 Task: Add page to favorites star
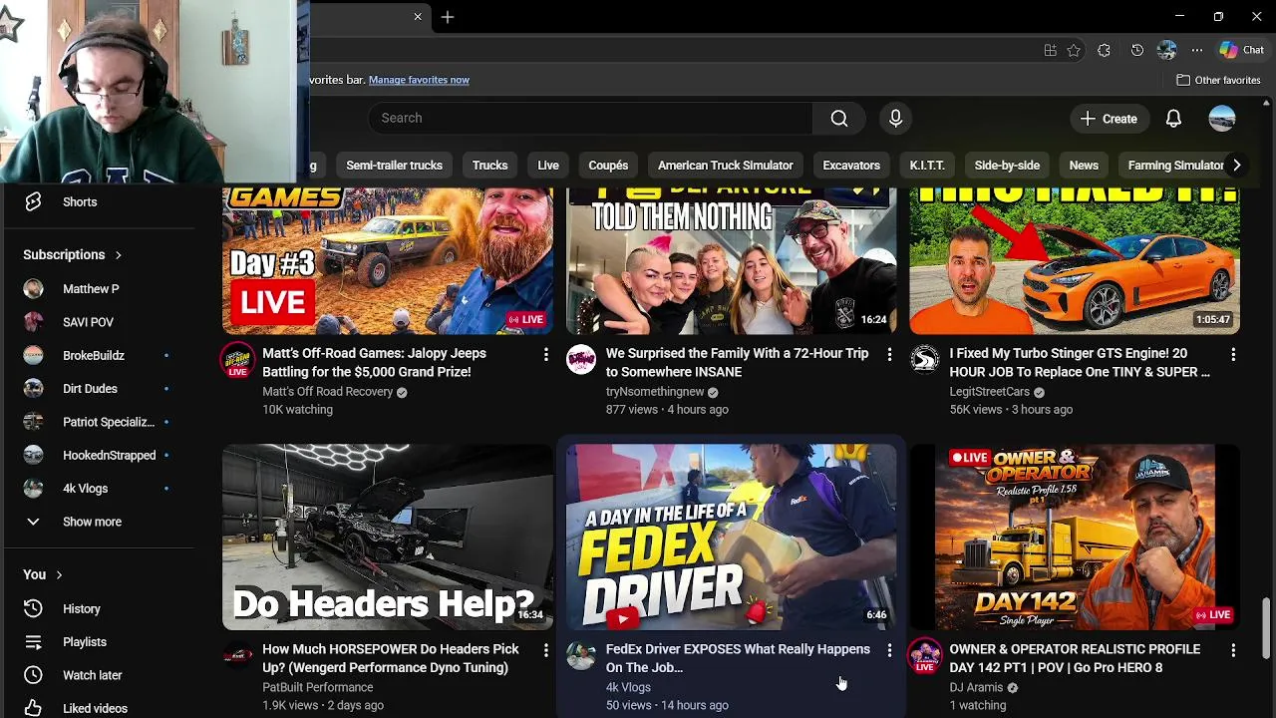click(x=1074, y=50)
